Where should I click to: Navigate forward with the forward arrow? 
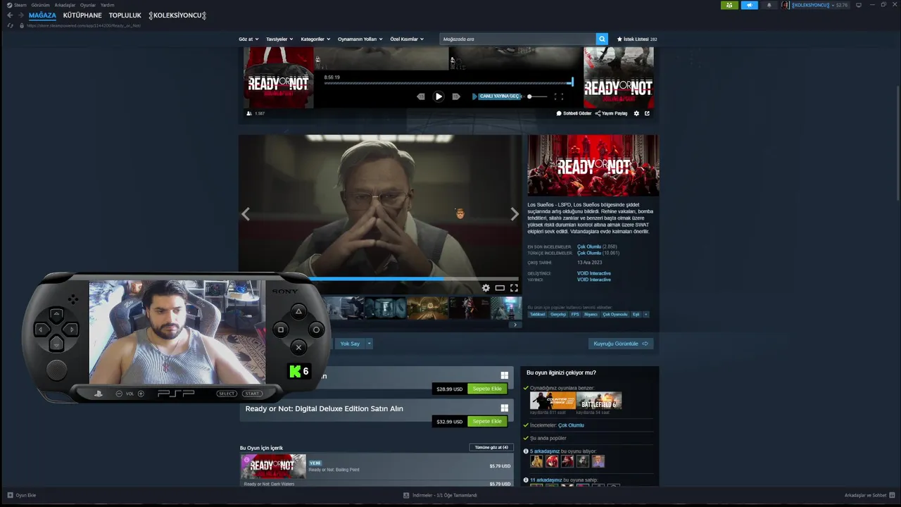[20, 15]
